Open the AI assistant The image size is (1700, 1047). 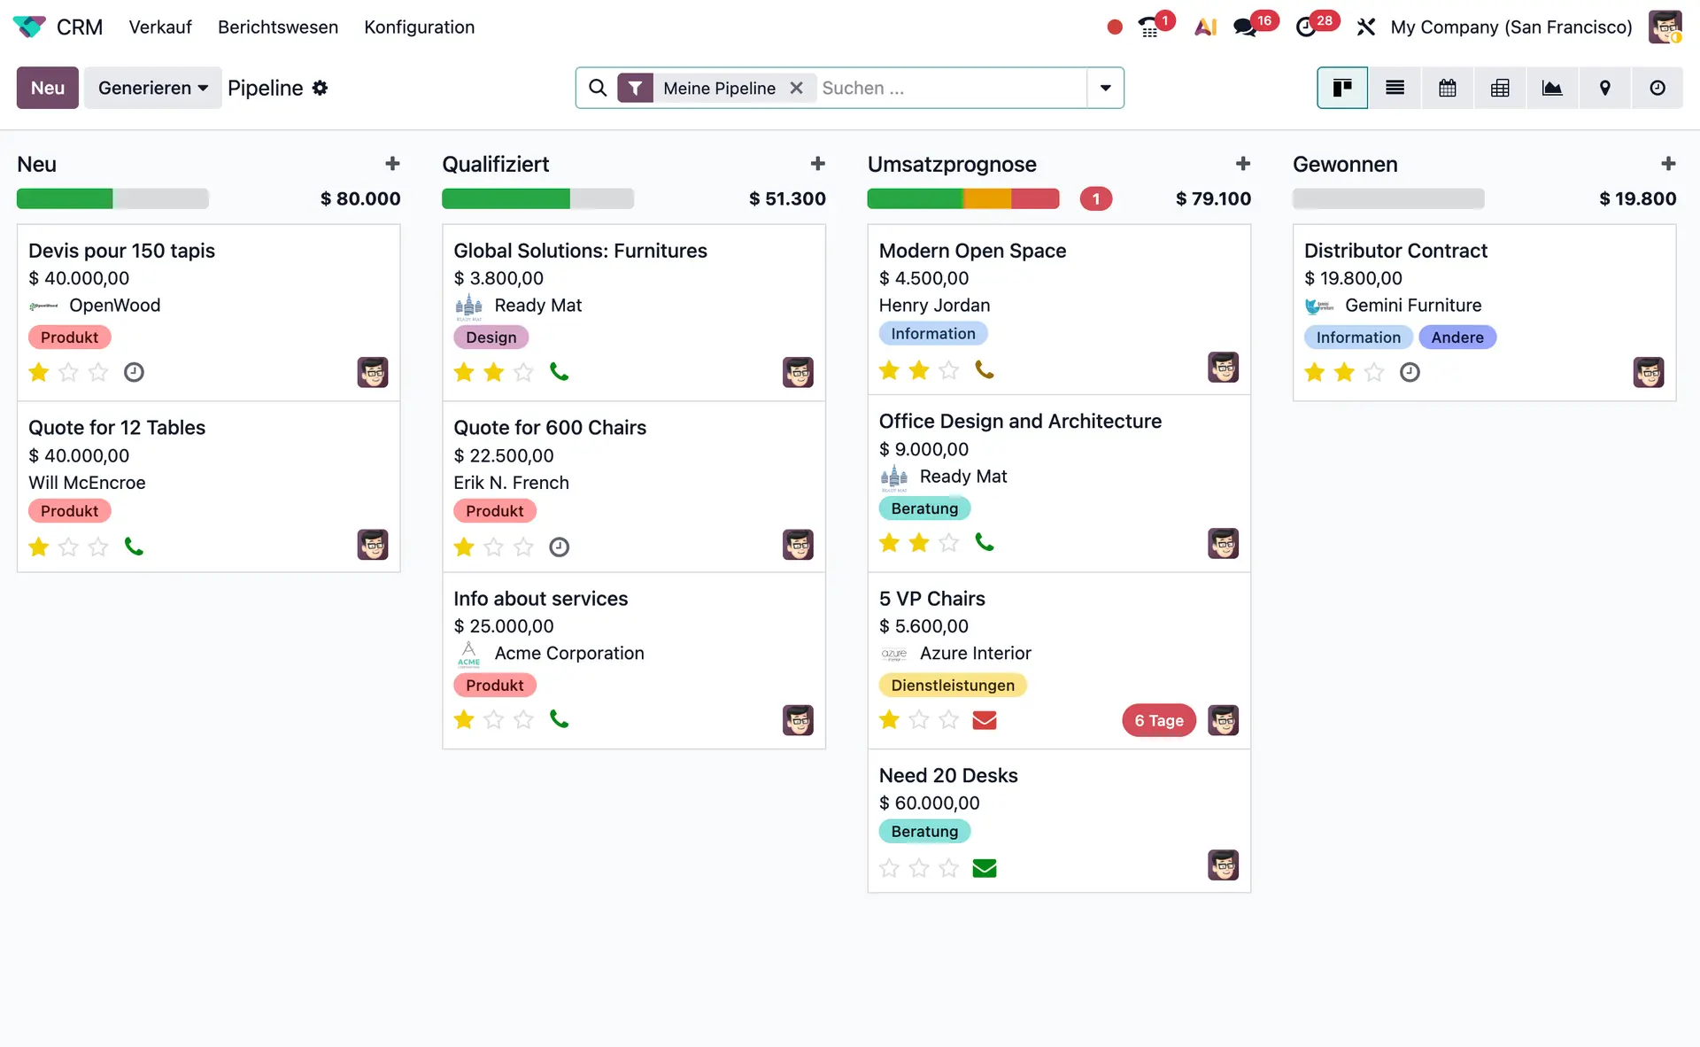pos(1205,27)
